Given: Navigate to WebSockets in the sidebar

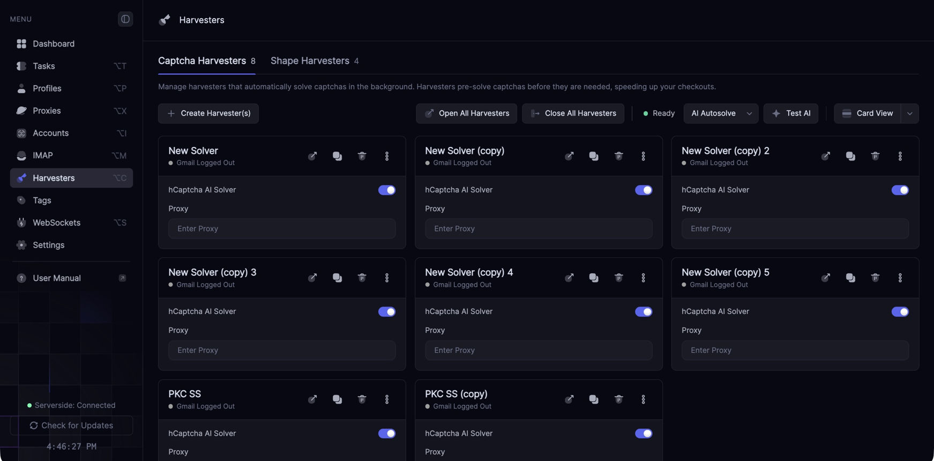Looking at the screenshot, I should [x=71, y=222].
